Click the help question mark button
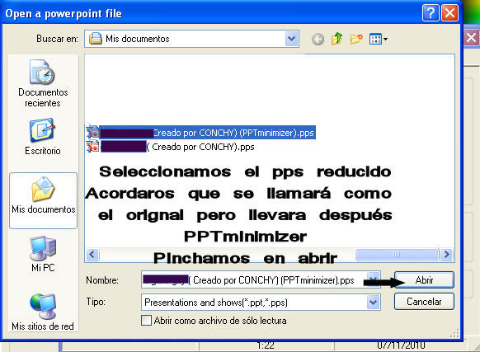Viewport: 480px width, 352px height. (x=431, y=13)
